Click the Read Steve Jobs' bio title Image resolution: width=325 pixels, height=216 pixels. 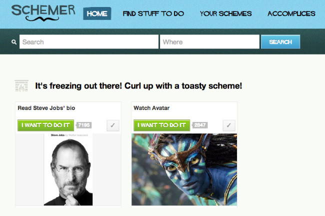click(x=46, y=108)
